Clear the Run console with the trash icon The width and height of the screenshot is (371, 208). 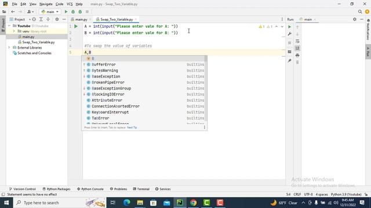(x=297, y=62)
